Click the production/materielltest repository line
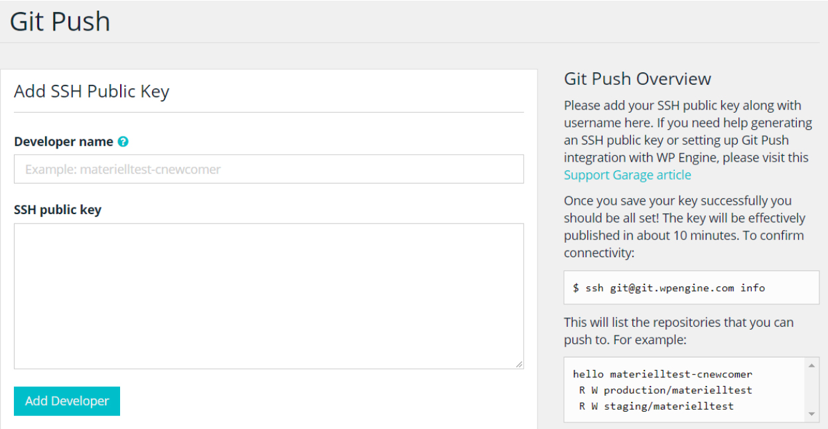Viewport: 828px width, 429px height. (x=665, y=391)
